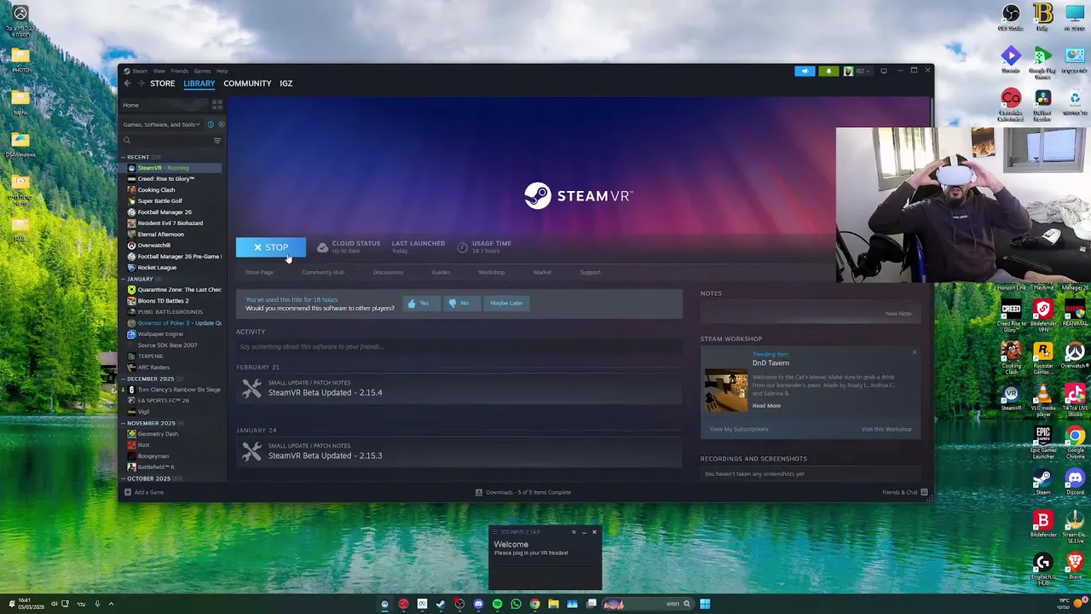
Task: Open Friends & Chat
Action: [x=904, y=492]
